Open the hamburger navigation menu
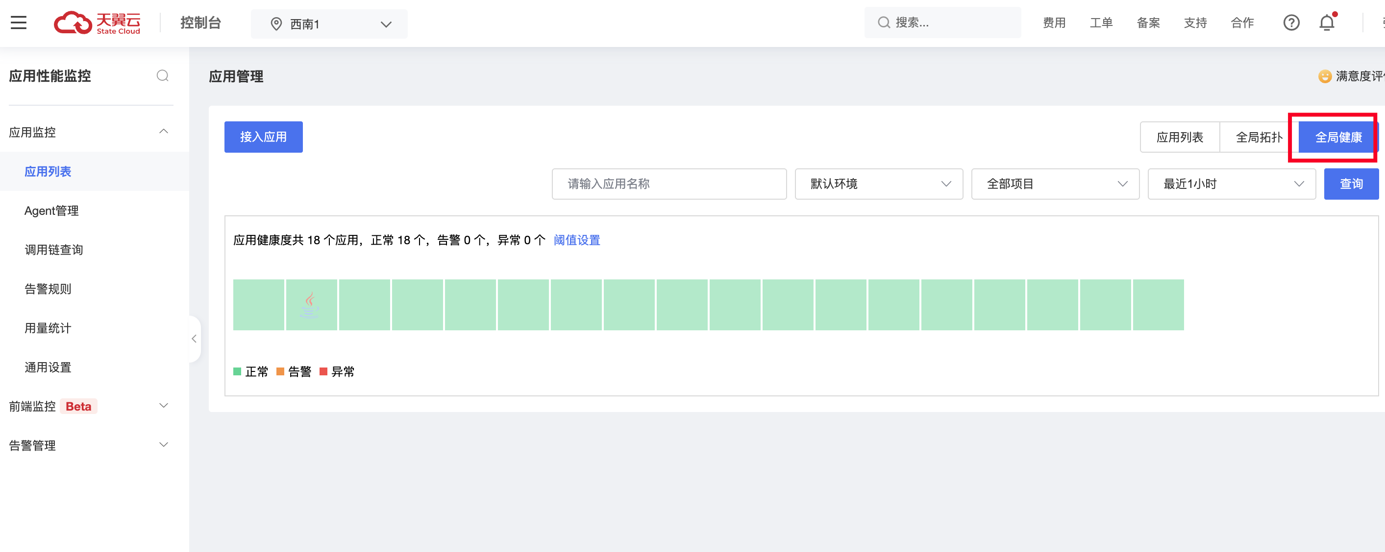Screen dimensions: 1385x552 click(x=19, y=23)
